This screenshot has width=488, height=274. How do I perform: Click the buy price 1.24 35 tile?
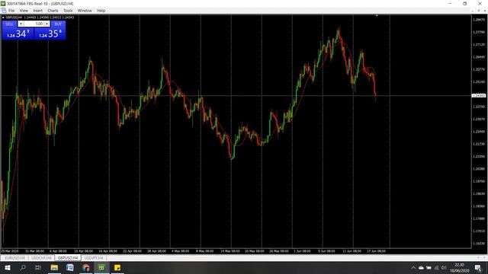click(x=50, y=33)
